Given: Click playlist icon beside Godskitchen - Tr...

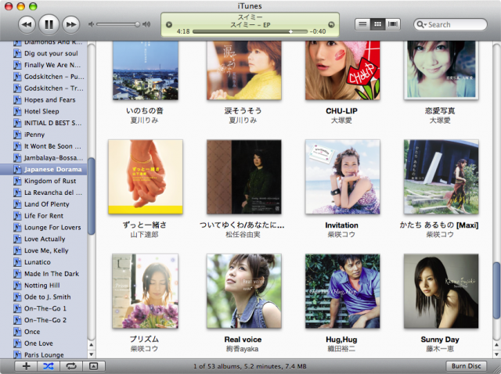Looking at the screenshot, I should [x=17, y=88].
